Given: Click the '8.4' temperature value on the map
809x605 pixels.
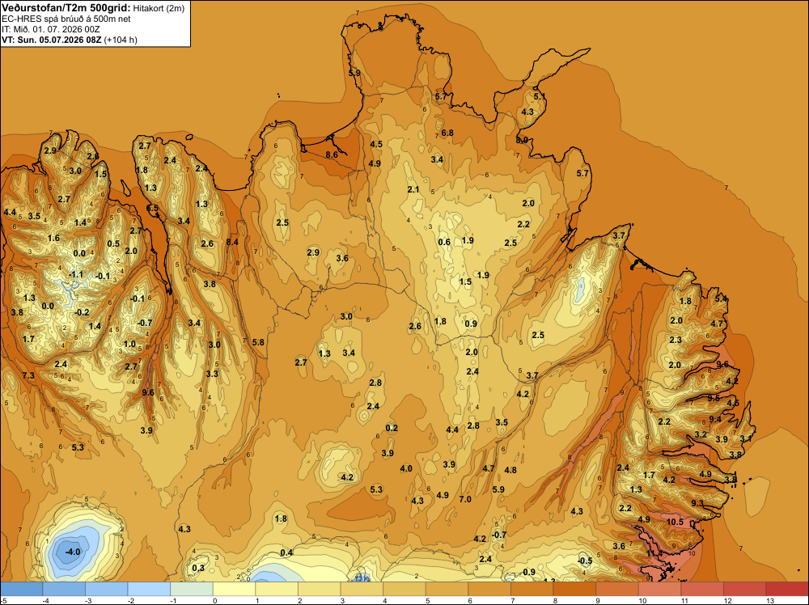Looking at the screenshot, I should [x=232, y=242].
